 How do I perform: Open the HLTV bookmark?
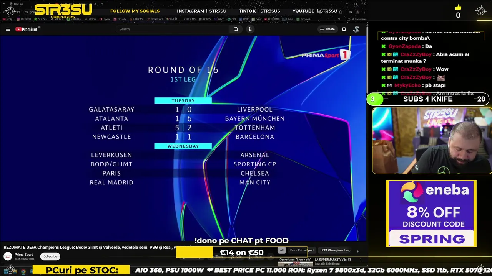[244, 19]
